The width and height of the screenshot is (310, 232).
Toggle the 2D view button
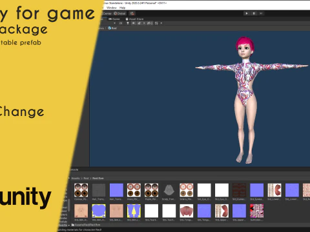(x=121, y=23)
